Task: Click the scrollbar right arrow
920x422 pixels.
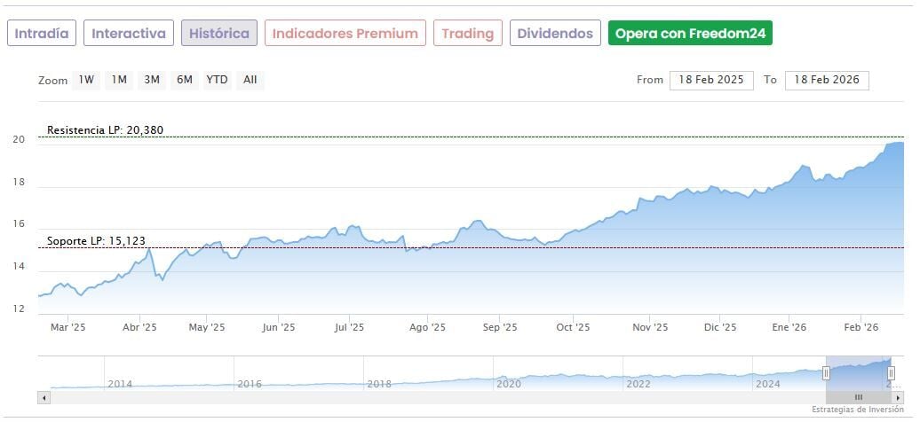Action: coord(899,398)
